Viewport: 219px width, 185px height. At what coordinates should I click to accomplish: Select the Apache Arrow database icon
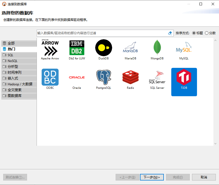point(50,48)
